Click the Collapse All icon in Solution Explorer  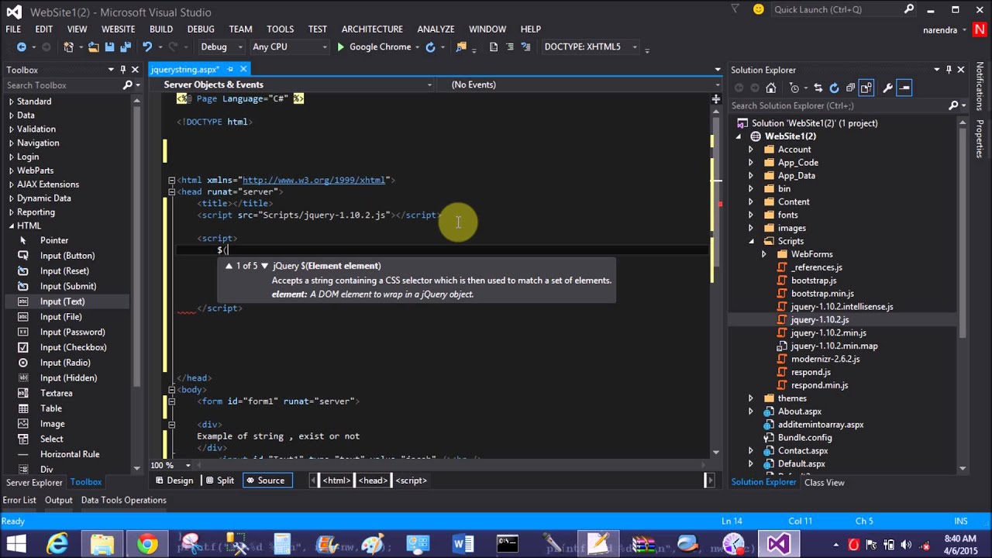pos(850,88)
